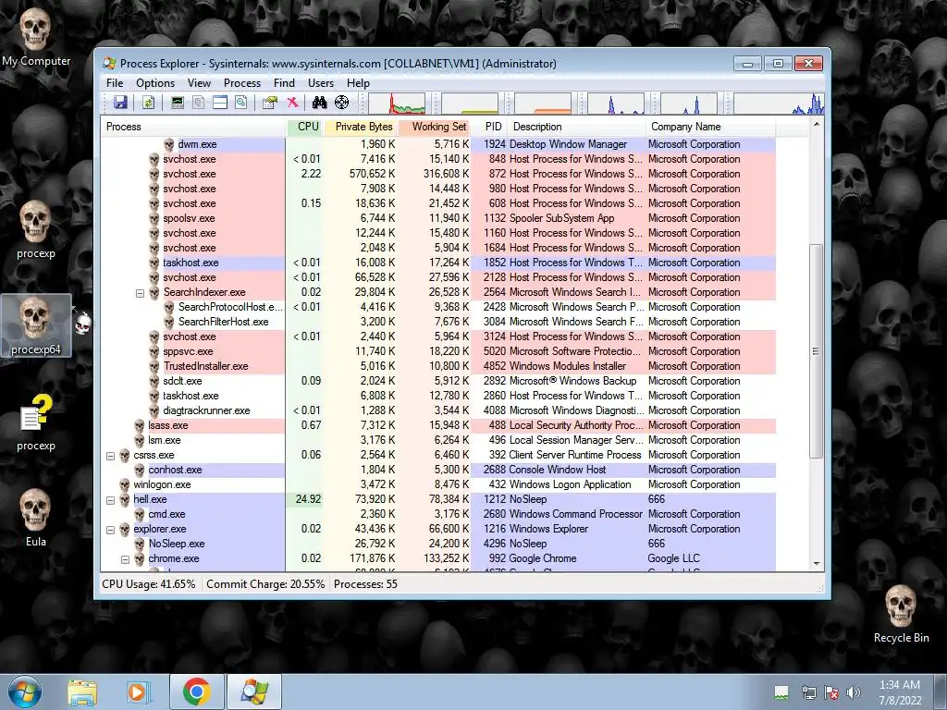Open process Properties toolbar icon

269,103
